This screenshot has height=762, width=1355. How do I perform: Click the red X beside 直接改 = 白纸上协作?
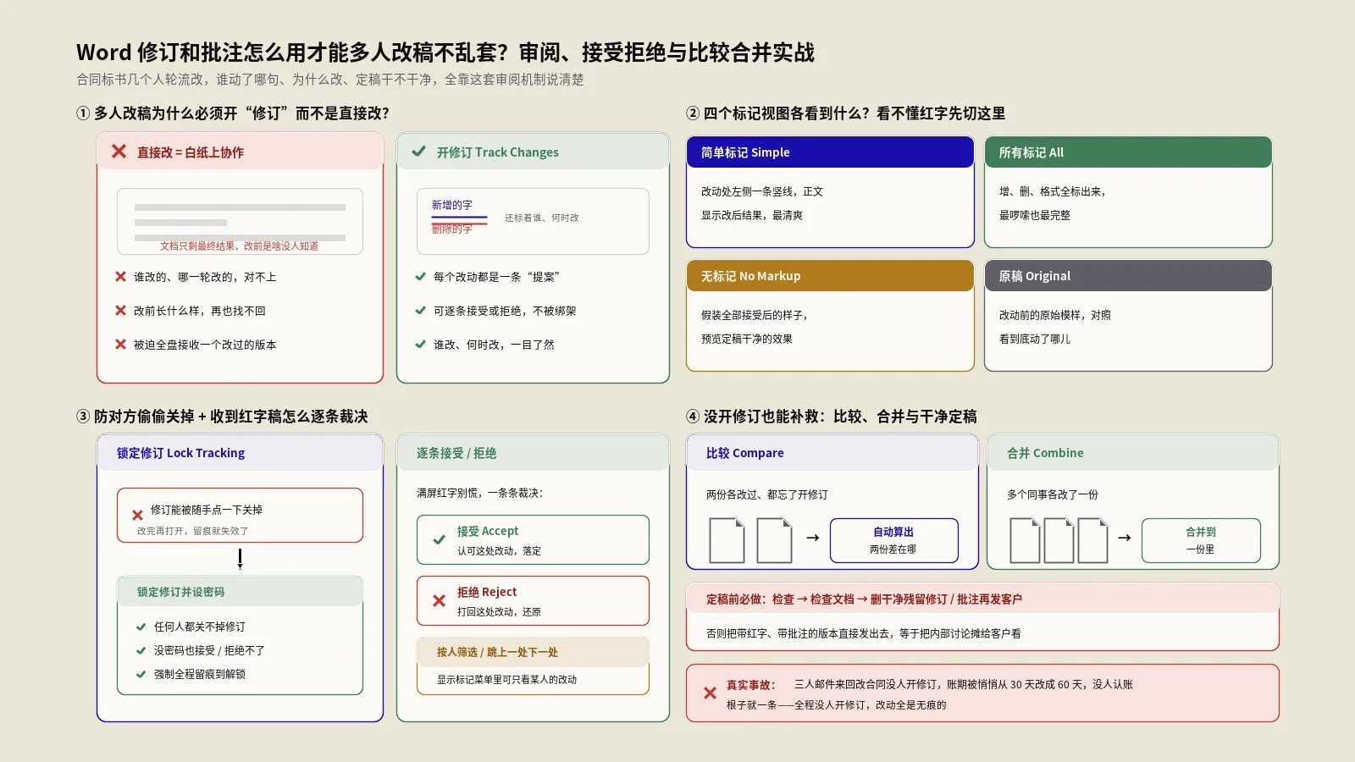119,152
